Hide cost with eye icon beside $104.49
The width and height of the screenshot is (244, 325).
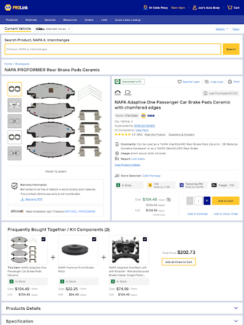click(168, 199)
